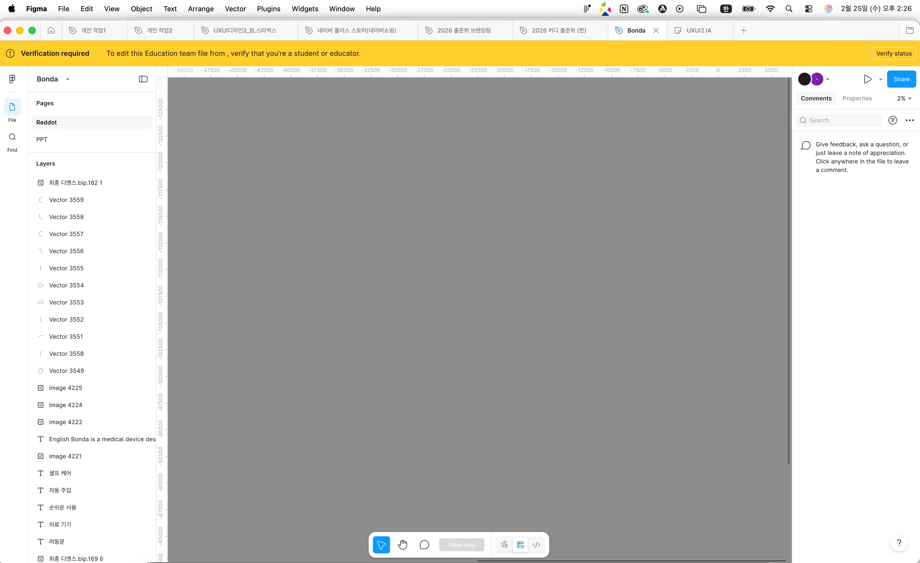The image size is (920, 563).
Task: Open zoom level 2% dropdown
Action: pos(904,98)
